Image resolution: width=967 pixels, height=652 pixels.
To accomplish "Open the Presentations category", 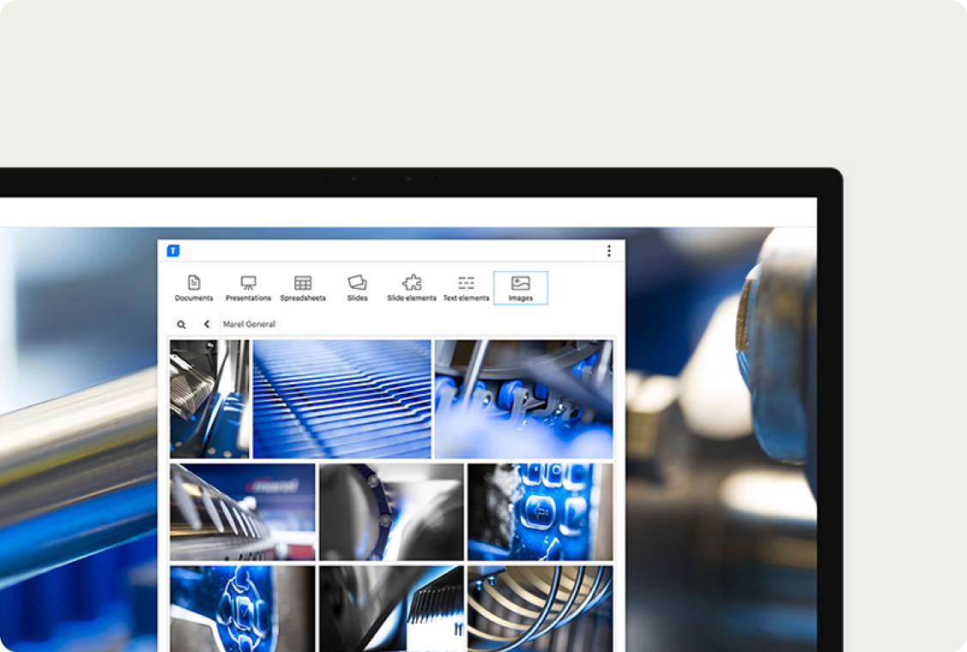I will click(x=248, y=288).
